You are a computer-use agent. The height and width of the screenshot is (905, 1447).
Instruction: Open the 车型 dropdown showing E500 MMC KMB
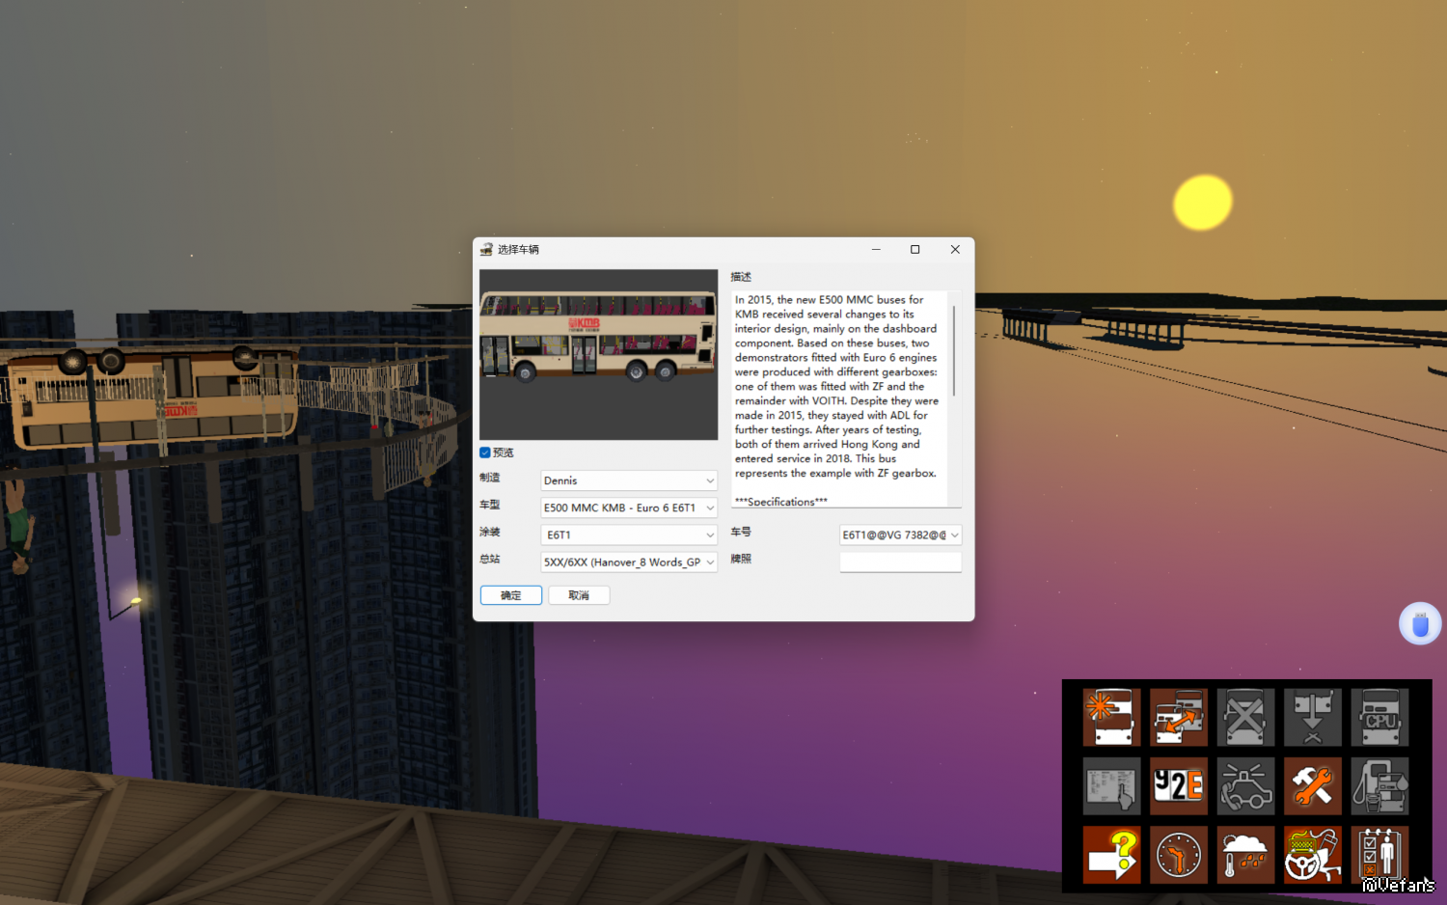(628, 507)
